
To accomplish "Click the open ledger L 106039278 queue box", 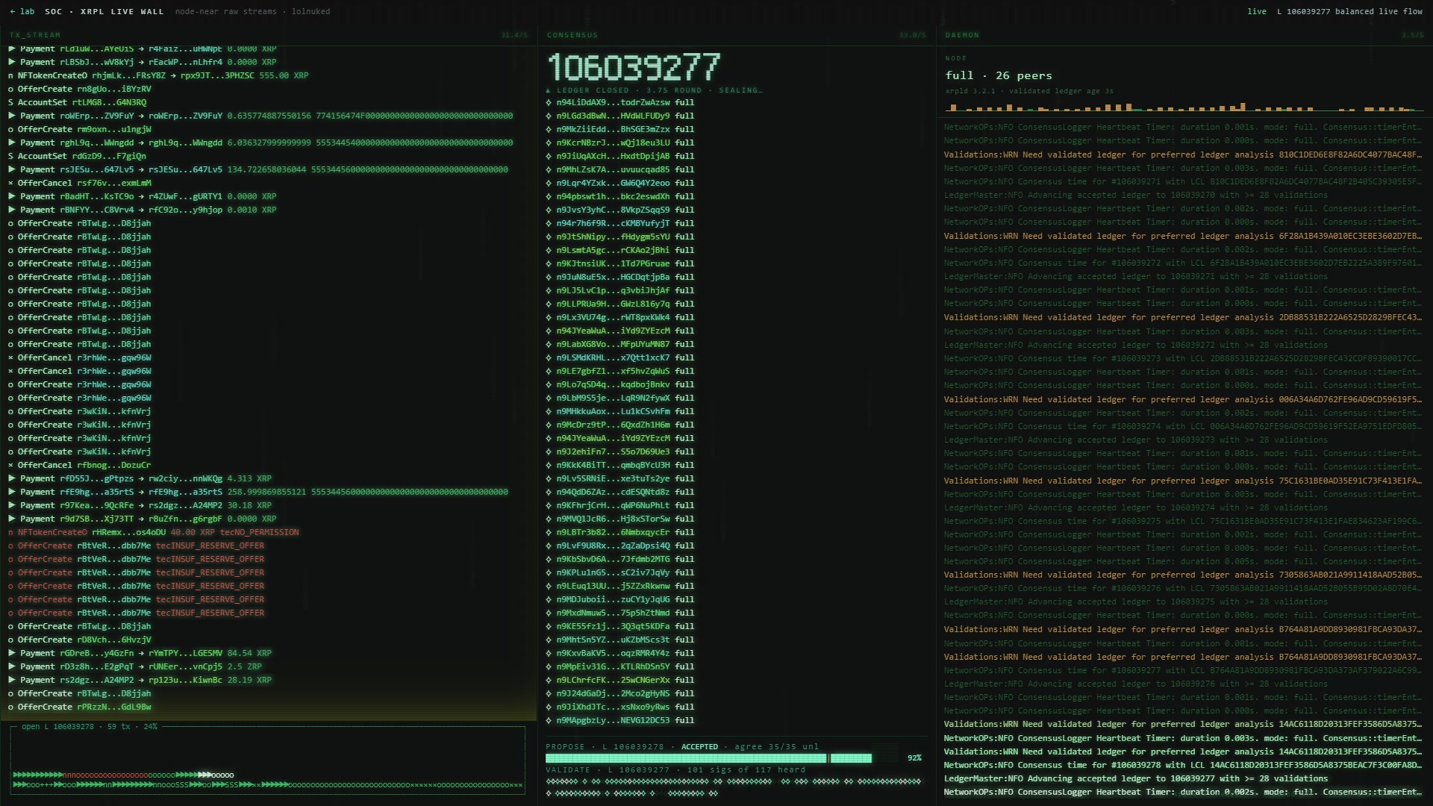I will [x=268, y=760].
